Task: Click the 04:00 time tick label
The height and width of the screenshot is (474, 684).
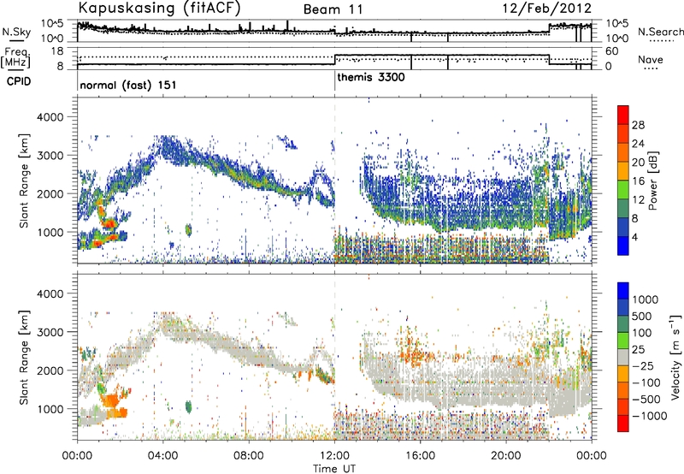Action: tap(162, 456)
